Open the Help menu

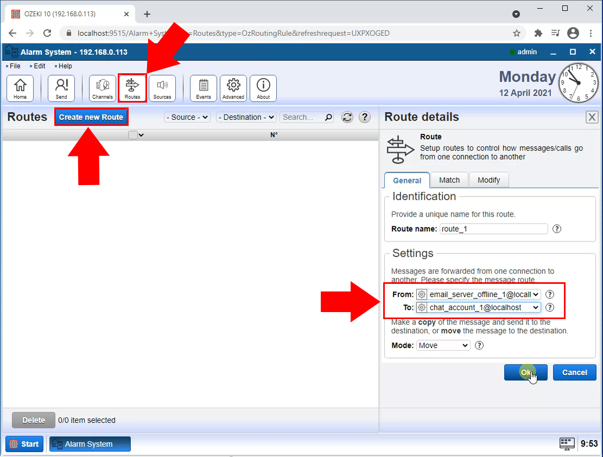pyautogui.click(x=65, y=66)
